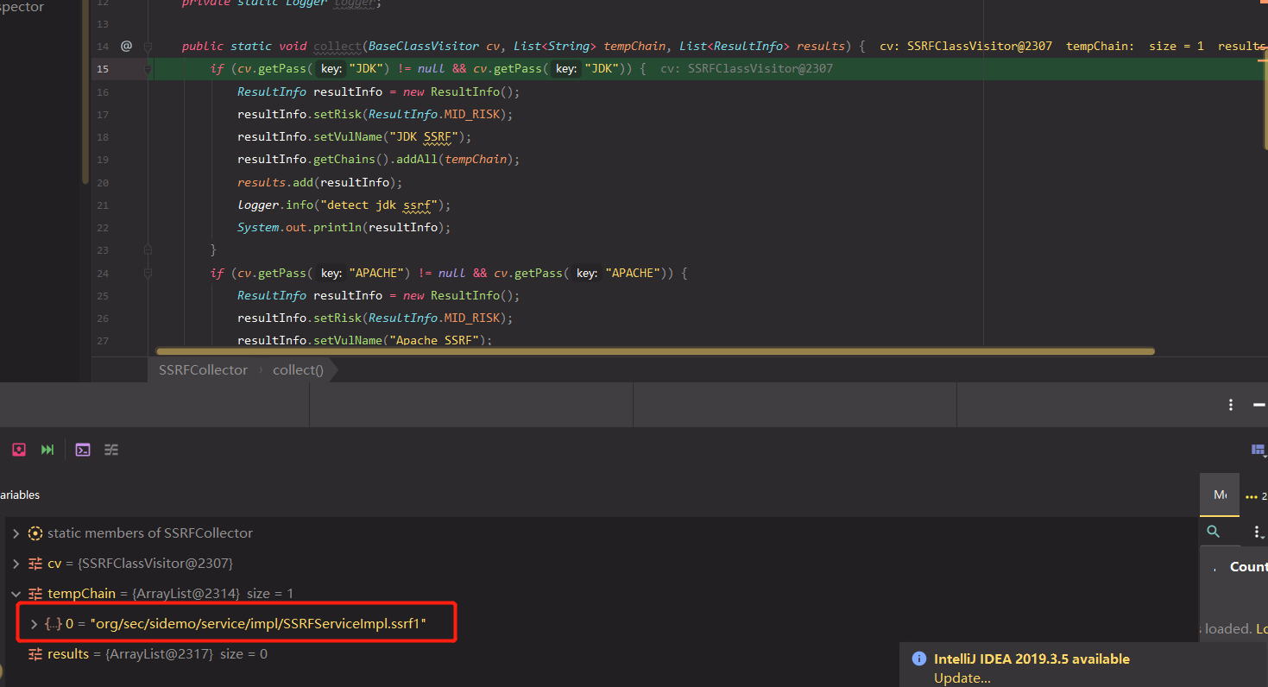The height and width of the screenshot is (687, 1268).
Task: Click line number 21 in the gutter
Action: [x=103, y=205]
